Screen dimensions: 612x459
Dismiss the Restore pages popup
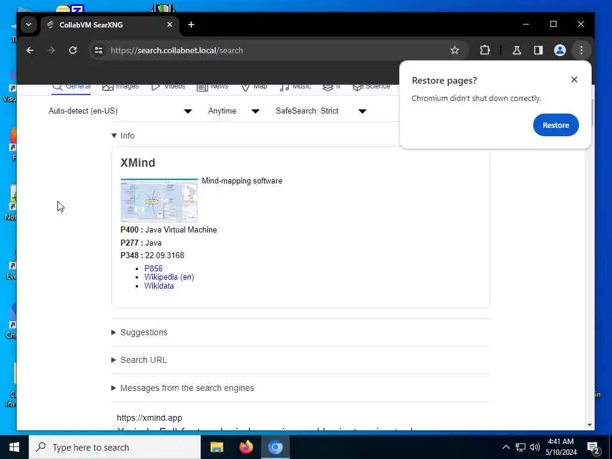coord(574,79)
